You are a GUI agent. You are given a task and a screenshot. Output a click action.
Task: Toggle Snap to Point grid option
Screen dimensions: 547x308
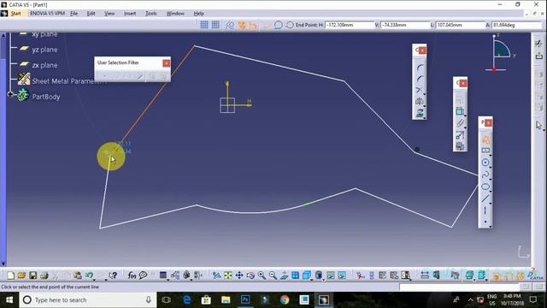tap(215, 25)
